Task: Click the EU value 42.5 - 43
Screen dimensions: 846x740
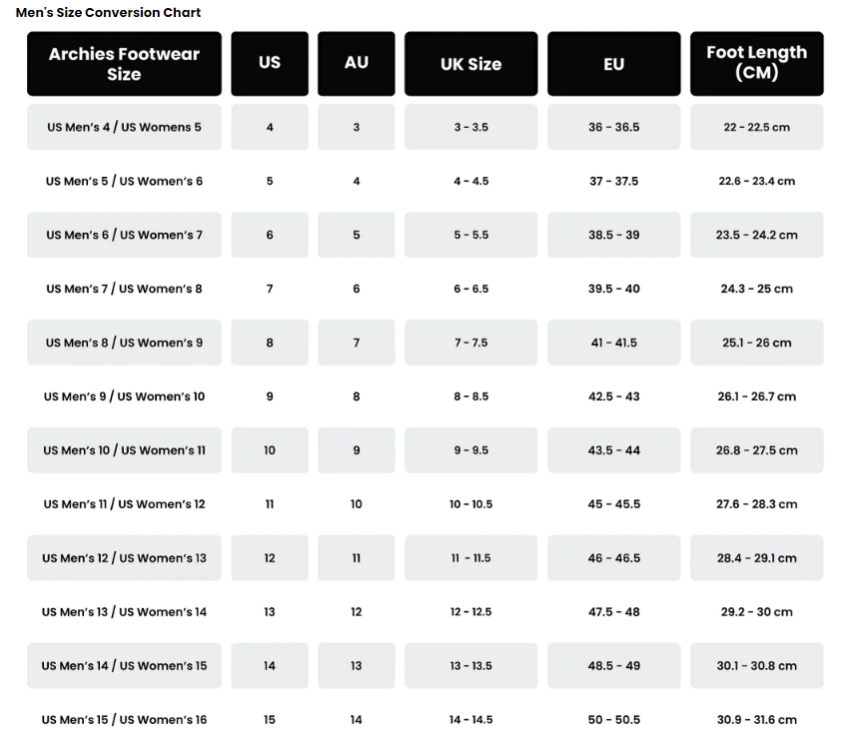Action: click(613, 396)
